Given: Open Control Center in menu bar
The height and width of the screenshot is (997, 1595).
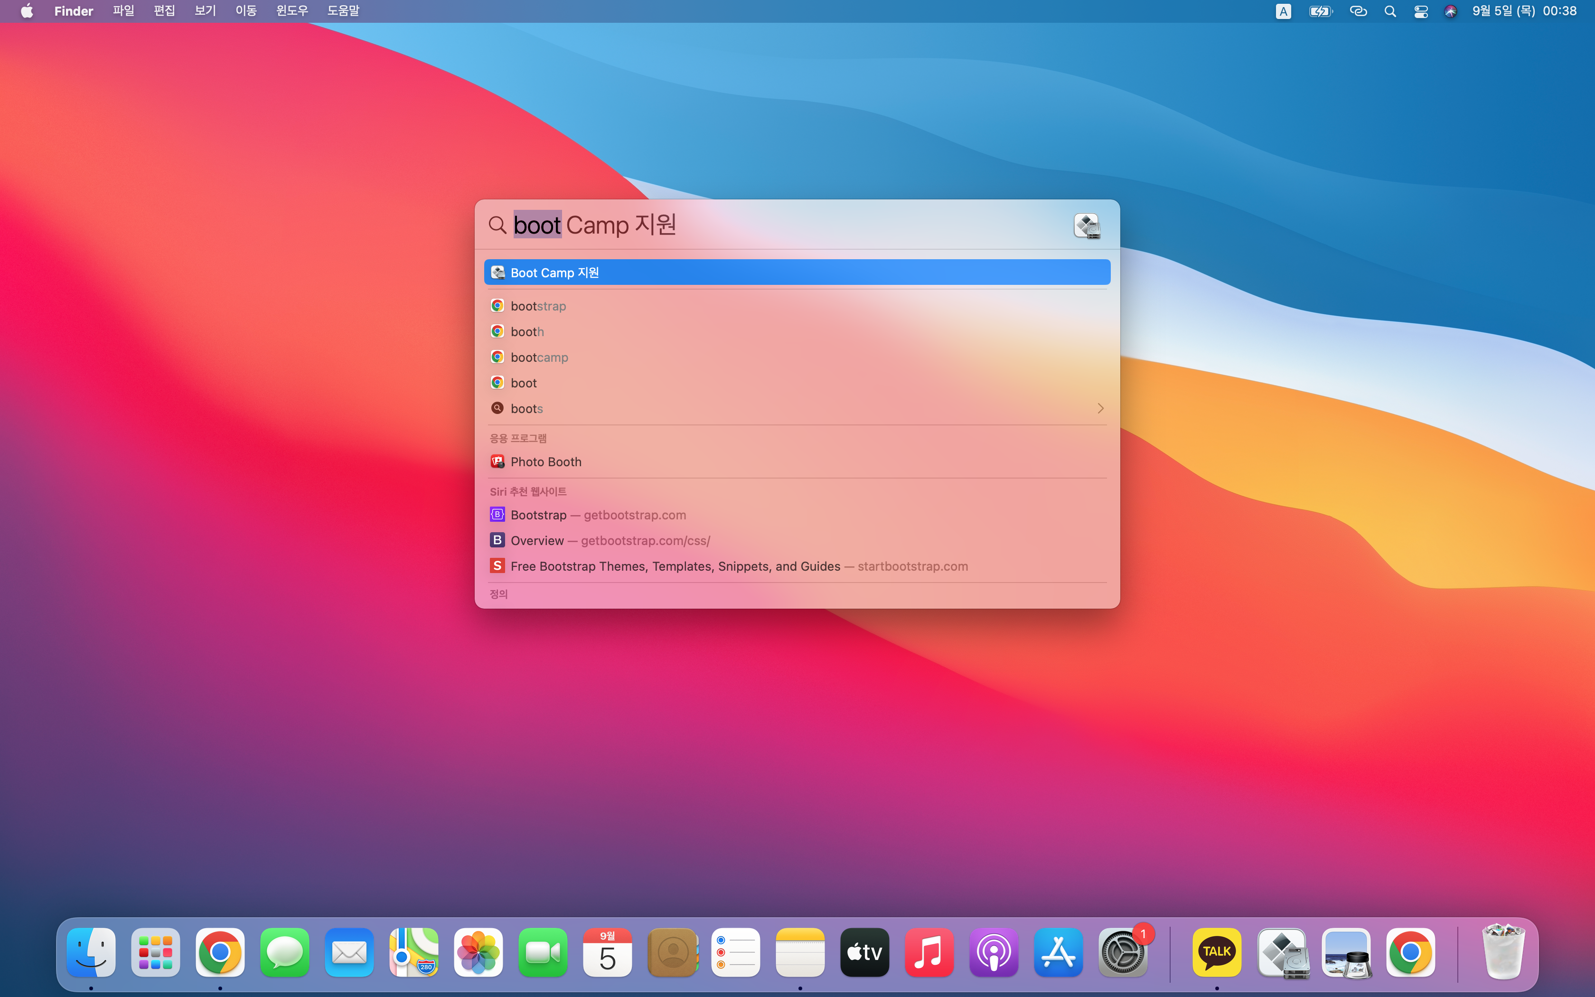Looking at the screenshot, I should (1420, 11).
